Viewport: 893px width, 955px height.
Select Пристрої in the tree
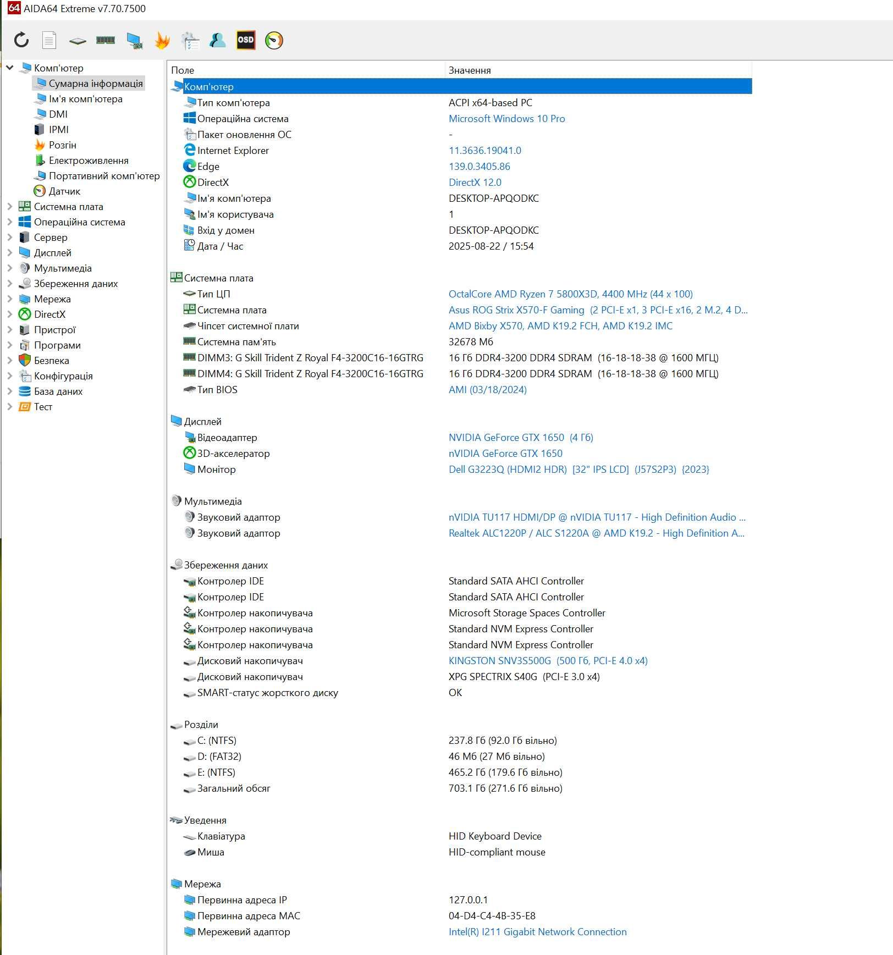(x=54, y=330)
